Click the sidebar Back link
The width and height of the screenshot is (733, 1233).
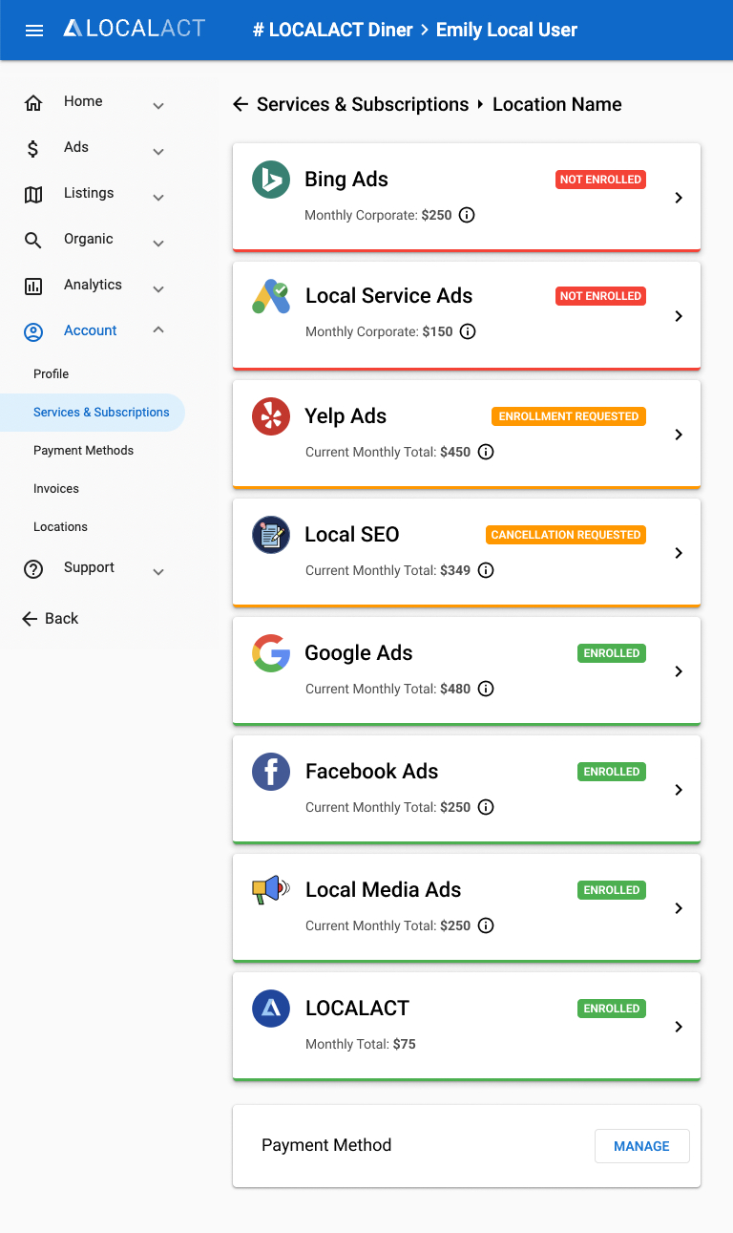51,619
